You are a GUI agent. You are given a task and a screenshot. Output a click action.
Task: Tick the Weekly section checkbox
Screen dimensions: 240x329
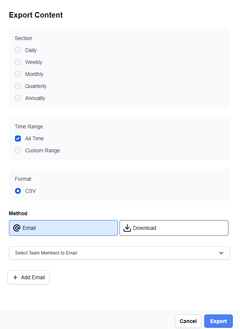coord(18,62)
